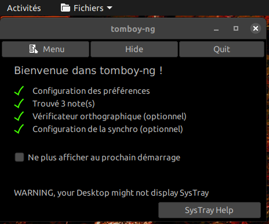
Task: Click the green check beside 'Configuration de la synchro'
Action: pos(19,129)
